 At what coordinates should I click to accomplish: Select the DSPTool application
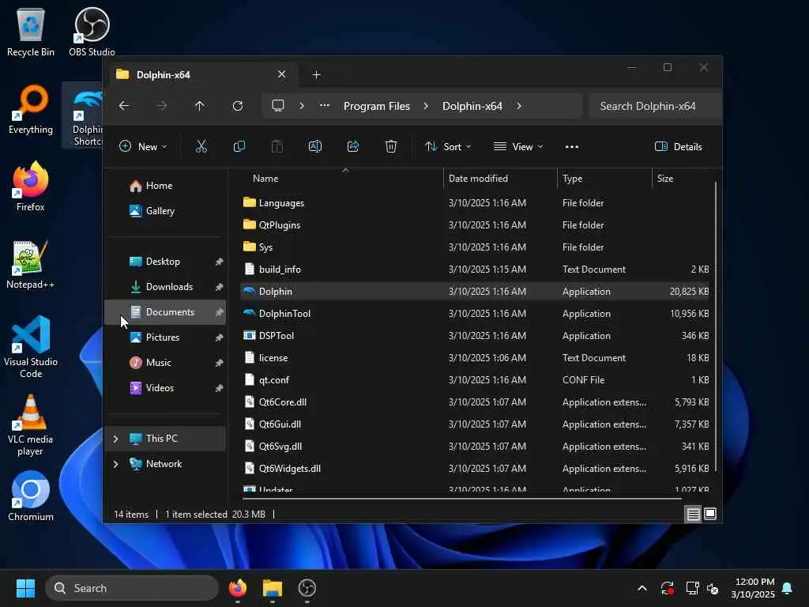475,336
